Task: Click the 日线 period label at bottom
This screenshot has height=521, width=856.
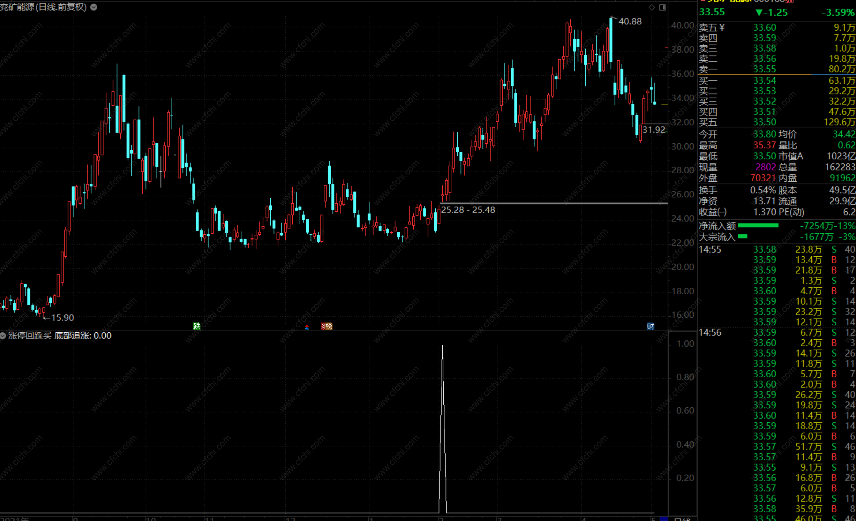Action: tap(683, 519)
